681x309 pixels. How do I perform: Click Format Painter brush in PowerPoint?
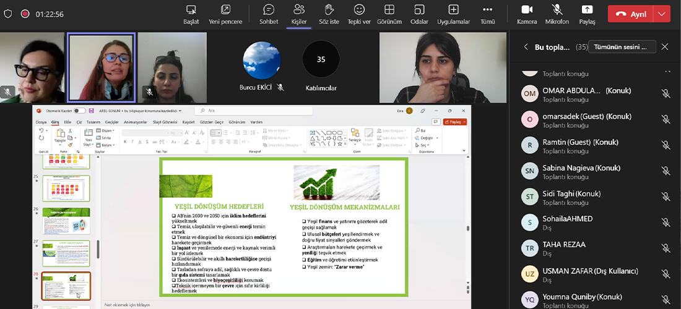tap(69, 145)
